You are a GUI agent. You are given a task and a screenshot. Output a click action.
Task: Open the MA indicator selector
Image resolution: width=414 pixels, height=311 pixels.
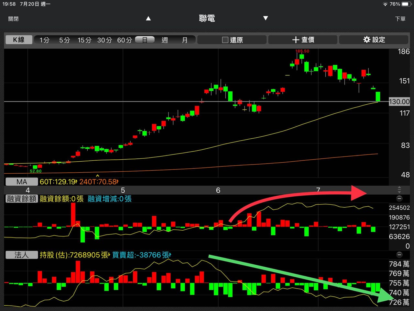click(x=22, y=182)
